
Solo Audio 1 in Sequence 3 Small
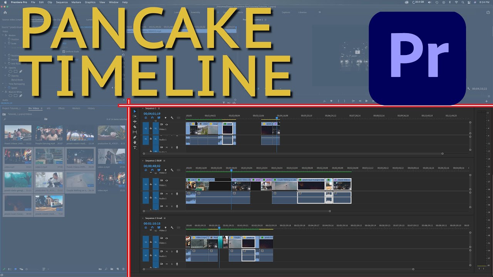[172, 251]
